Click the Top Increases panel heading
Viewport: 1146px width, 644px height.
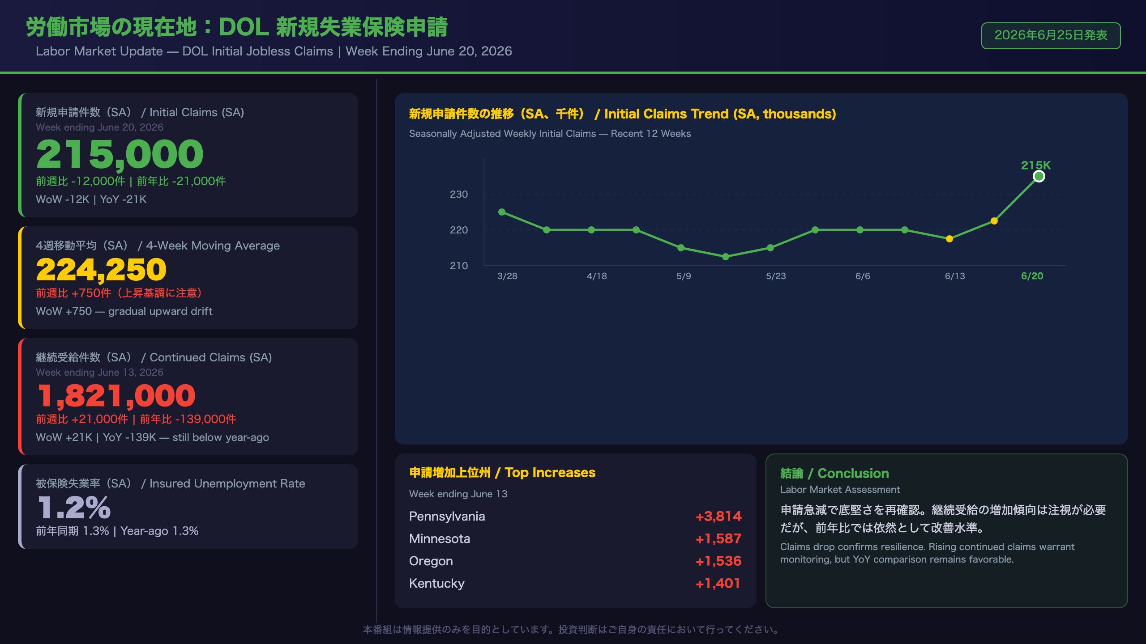(x=502, y=473)
